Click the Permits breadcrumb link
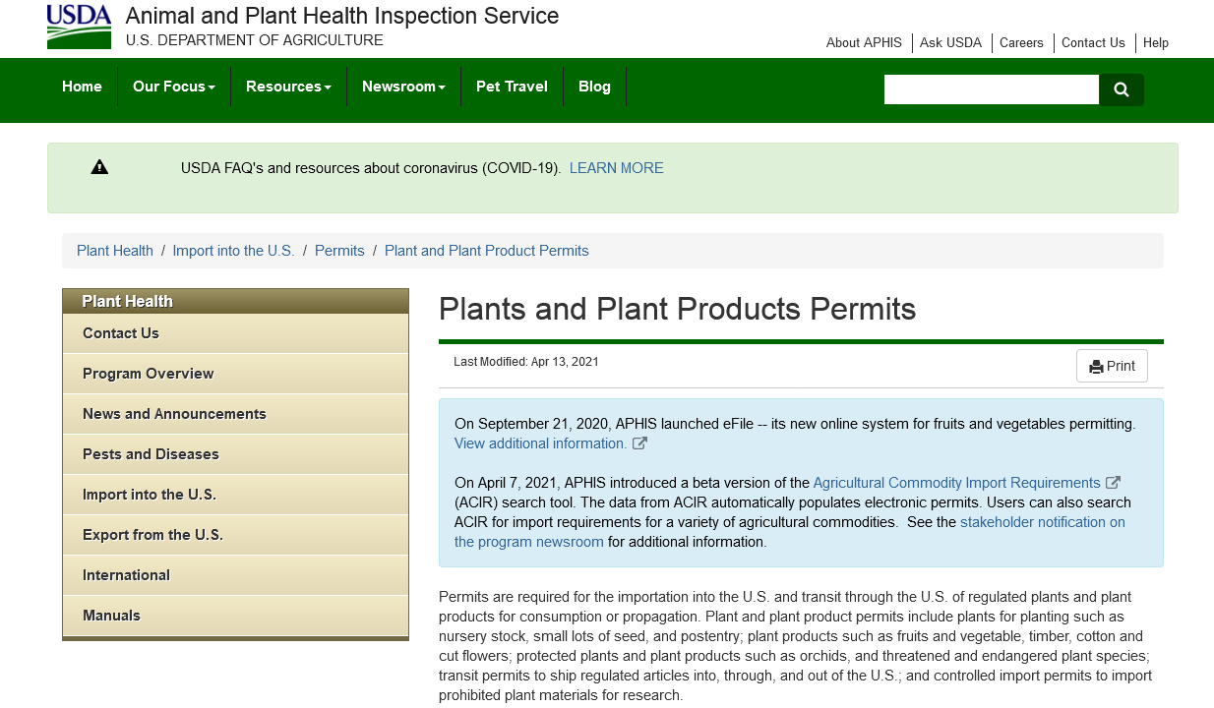 tap(339, 251)
